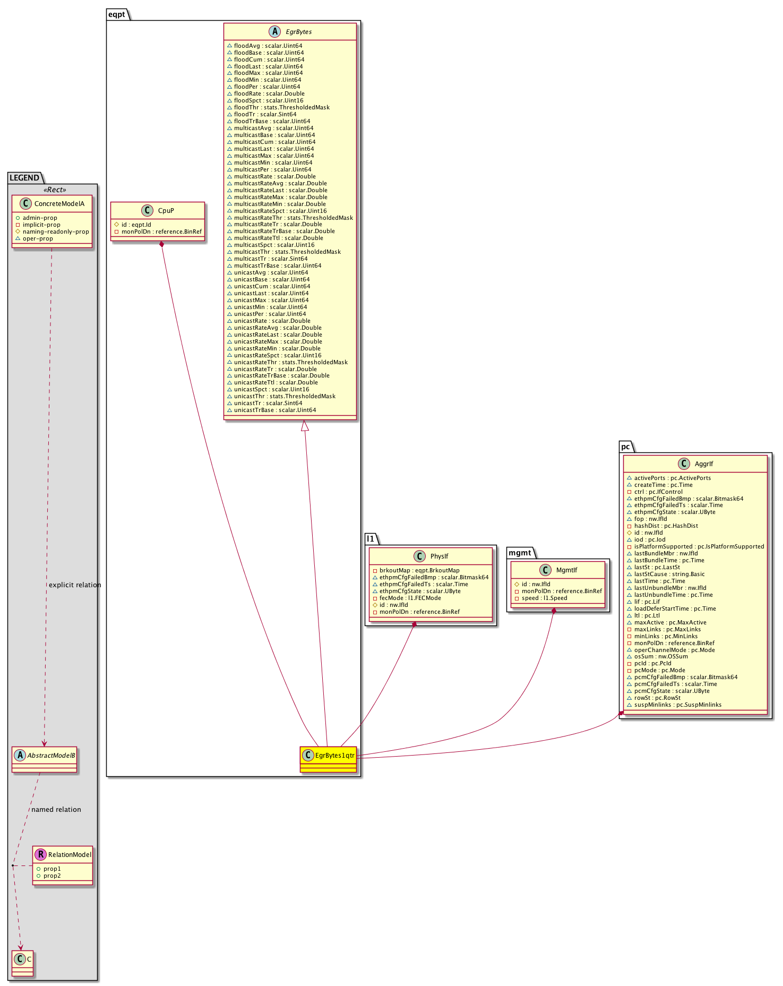Screen dimensions: 783x986
Task: Click the composition diamond beneath CpuP
Action: pyautogui.click(x=161, y=244)
